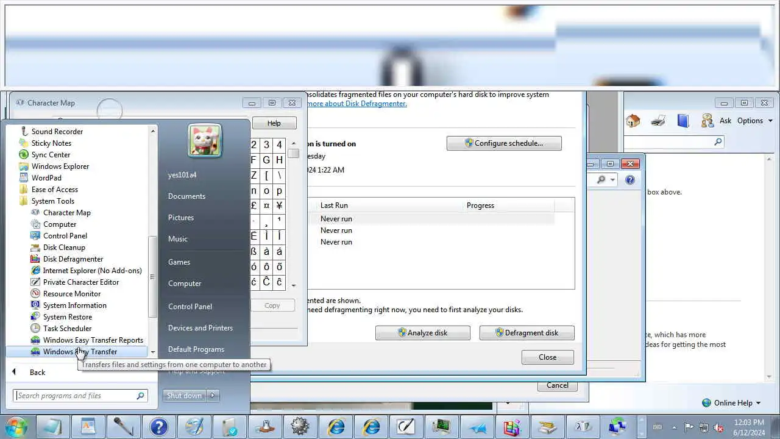Click Start menu list scroll up arrow
Viewport: 780px width, 439px height.
point(153,130)
